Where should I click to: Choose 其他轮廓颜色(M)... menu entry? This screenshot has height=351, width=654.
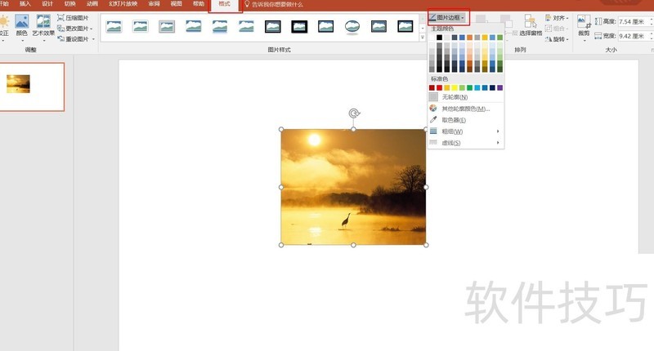coord(465,109)
